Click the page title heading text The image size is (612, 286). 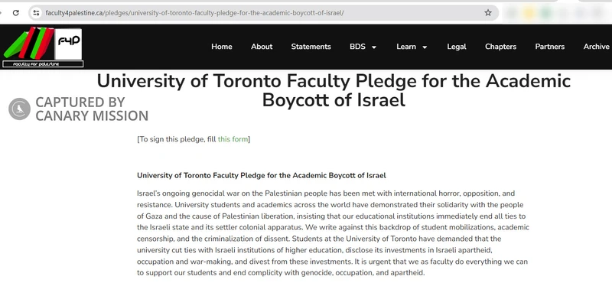pyautogui.click(x=334, y=90)
